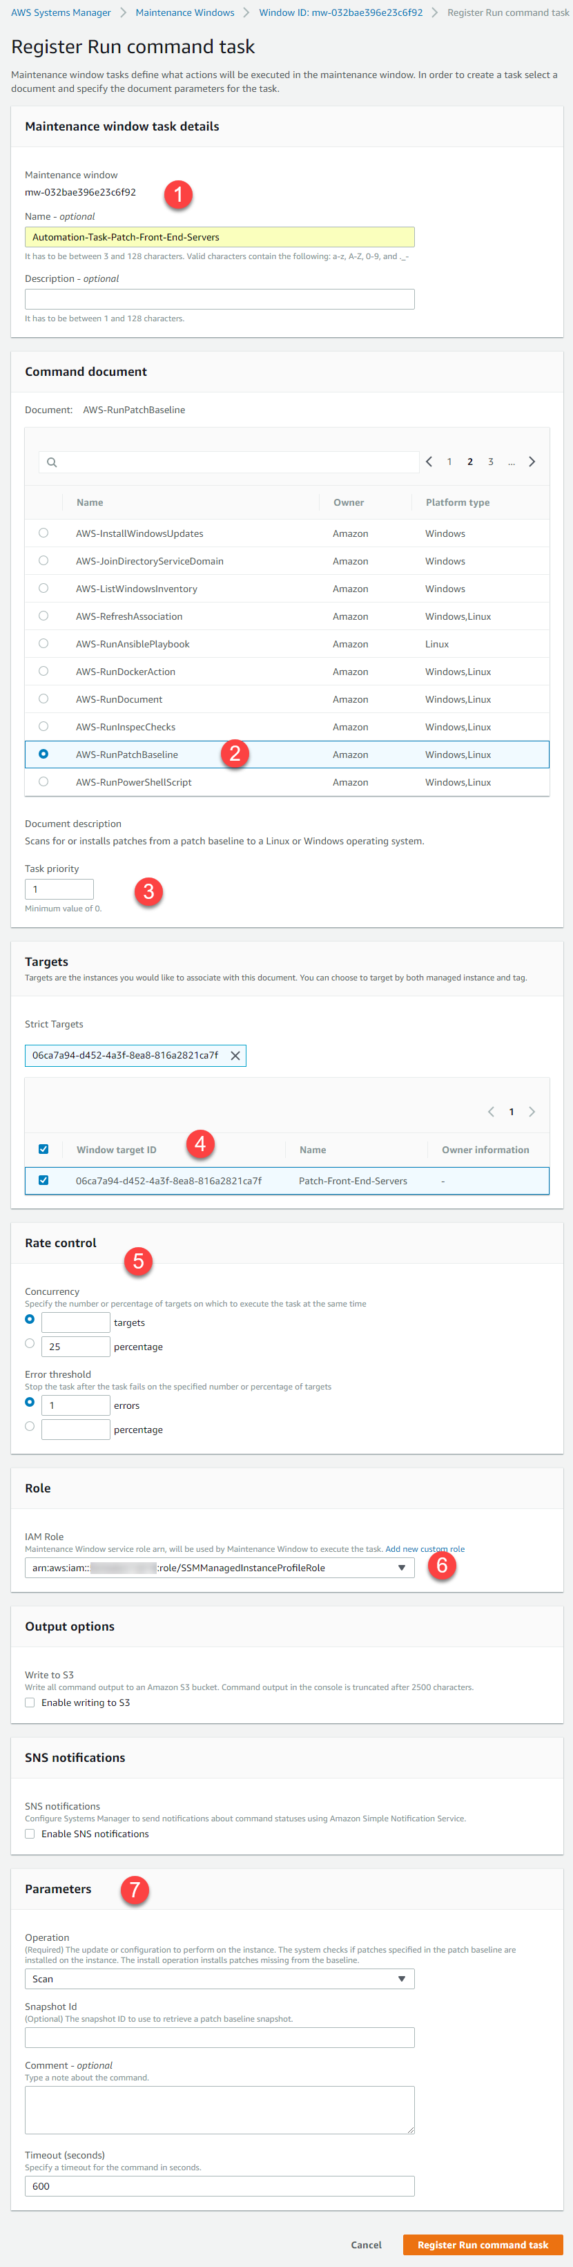Screen dimensions: 573x2267
Task: Select the AWS-RunPatchBaseline radio
Action: [x=43, y=755]
